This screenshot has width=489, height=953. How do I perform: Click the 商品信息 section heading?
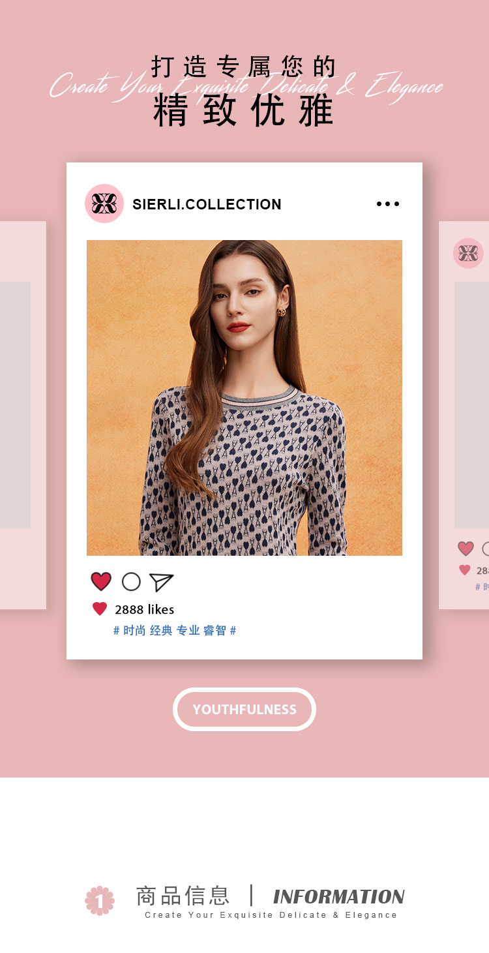pyautogui.click(x=183, y=896)
